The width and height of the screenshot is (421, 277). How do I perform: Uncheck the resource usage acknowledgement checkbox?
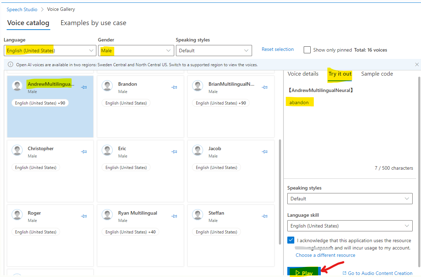coord(291,240)
